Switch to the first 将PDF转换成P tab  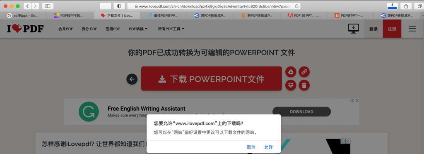click(210, 16)
